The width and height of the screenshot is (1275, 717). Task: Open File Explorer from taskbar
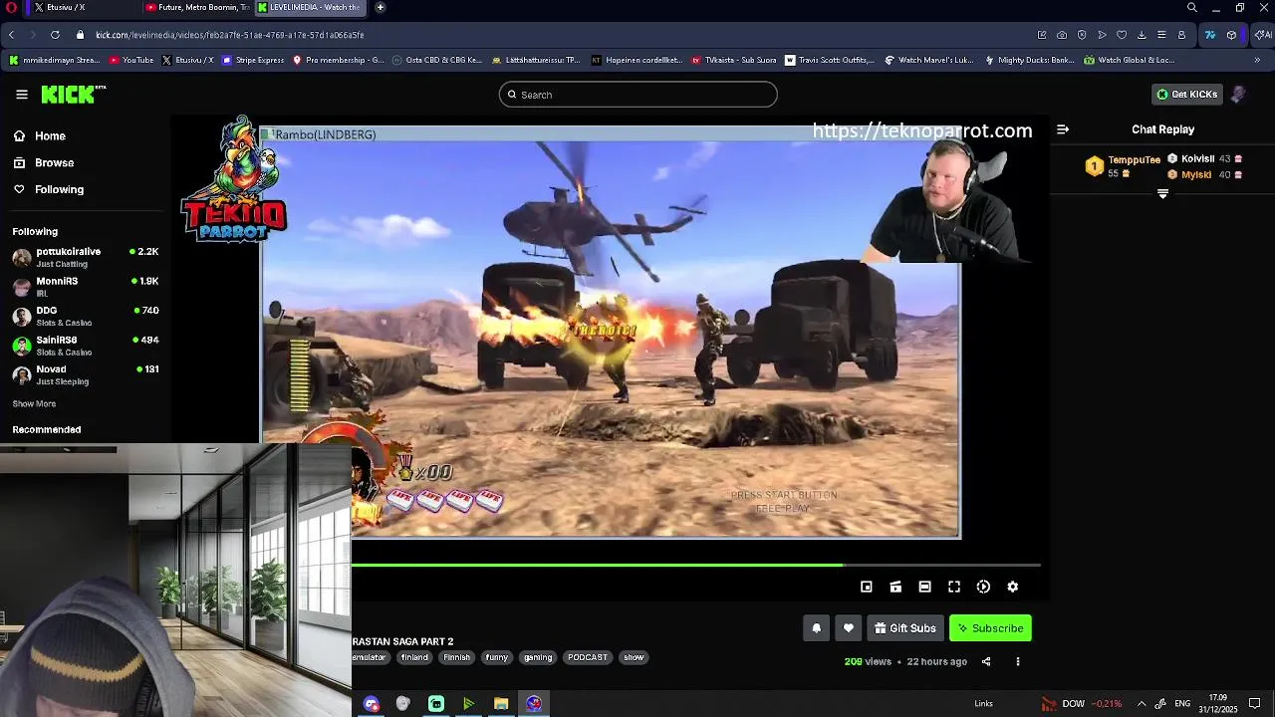501,704
